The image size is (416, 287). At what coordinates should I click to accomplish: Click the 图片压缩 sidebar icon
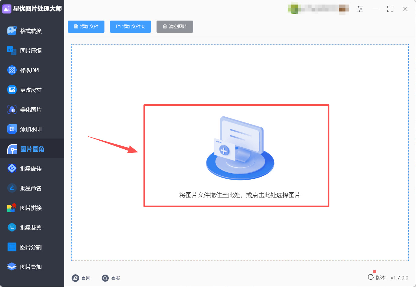pos(12,51)
